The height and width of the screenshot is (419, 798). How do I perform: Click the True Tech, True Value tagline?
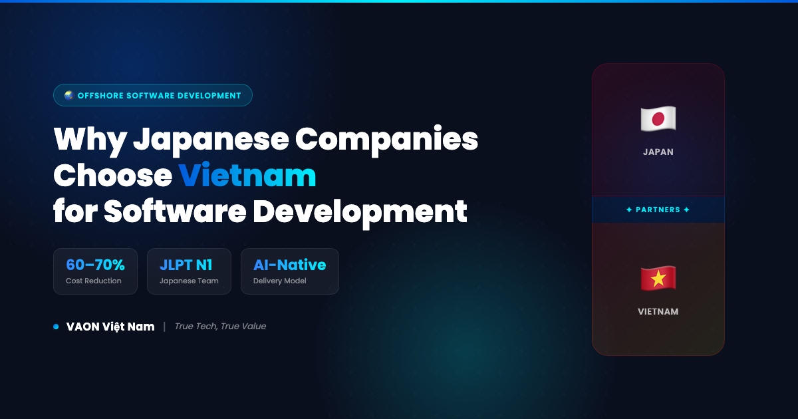pyautogui.click(x=220, y=327)
